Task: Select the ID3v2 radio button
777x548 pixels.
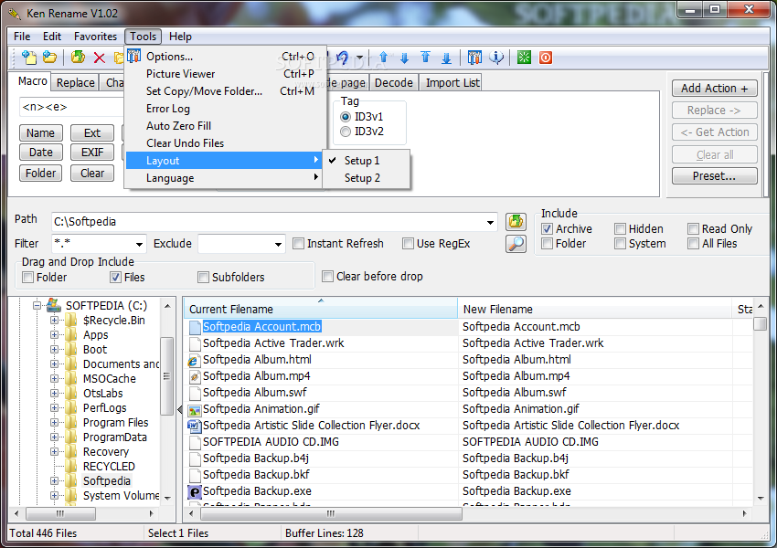Action: pyautogui.click(x=346, y=132)
